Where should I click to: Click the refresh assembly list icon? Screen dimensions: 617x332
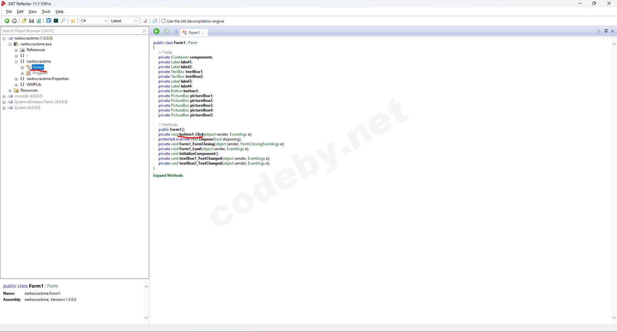[39, 21]
